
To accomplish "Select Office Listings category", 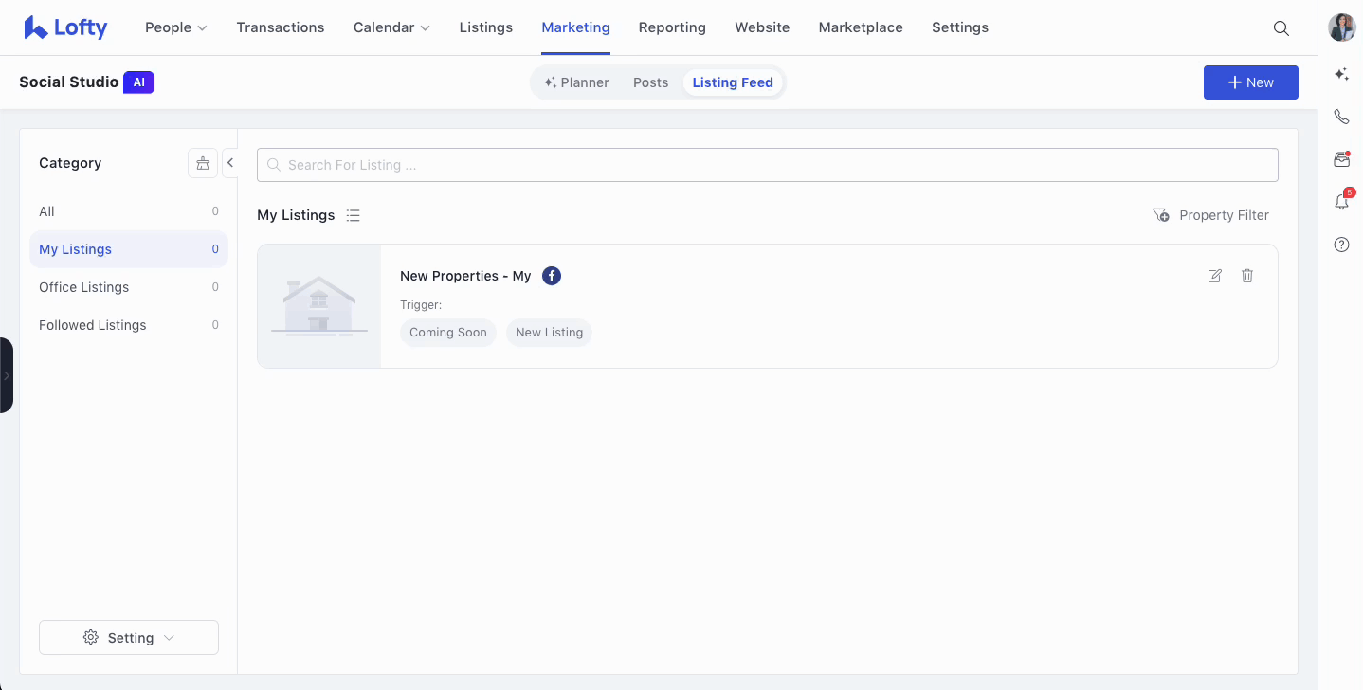I will [x=83, y=287].
